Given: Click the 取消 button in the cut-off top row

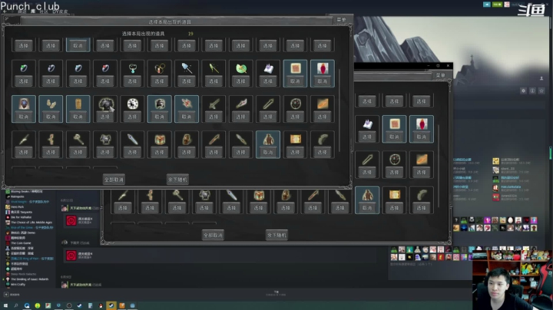Looking at the screenshot, I should (x=78, y=45).
